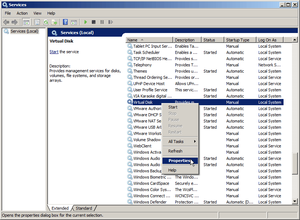Choose Start from the context menu
Viewport: 300px width, 220px height.
[173, 107]
